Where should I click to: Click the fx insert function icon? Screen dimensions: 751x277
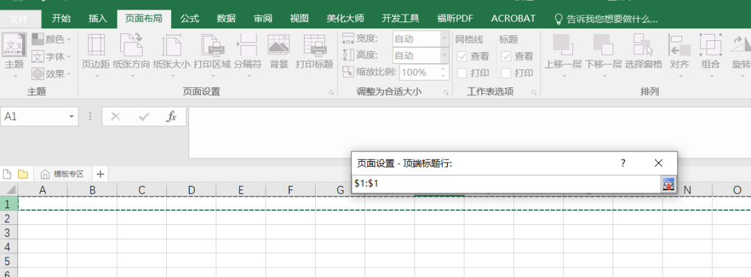tap(171, 116)
